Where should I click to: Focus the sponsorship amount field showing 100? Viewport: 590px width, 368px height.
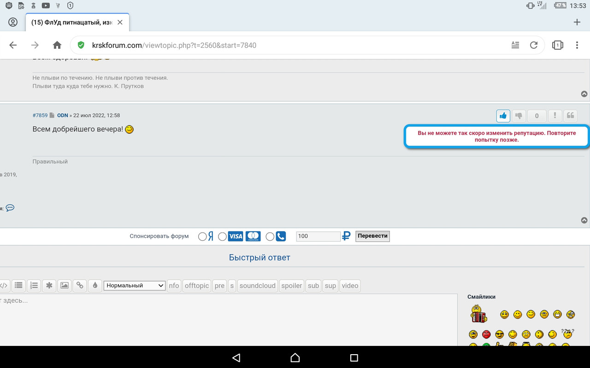[x=318, y=236]
